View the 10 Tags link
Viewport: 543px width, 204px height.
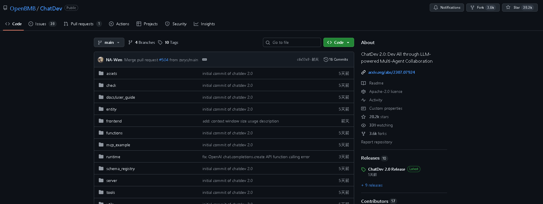pos(168,42)
